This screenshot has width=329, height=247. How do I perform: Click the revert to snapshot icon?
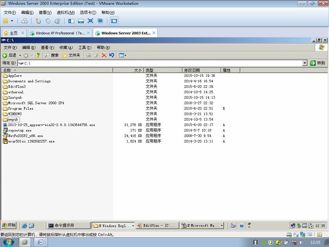[x=48, y=21]
